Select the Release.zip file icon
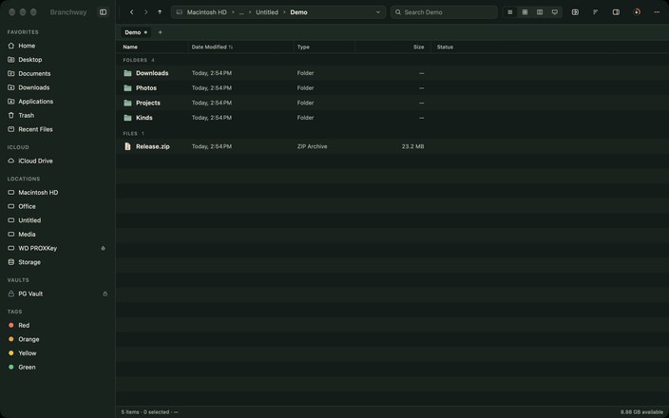 click(x=127, y=146)
